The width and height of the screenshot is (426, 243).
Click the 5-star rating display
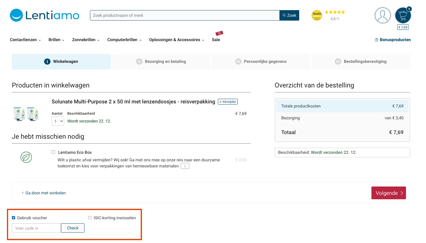point(334,12)
